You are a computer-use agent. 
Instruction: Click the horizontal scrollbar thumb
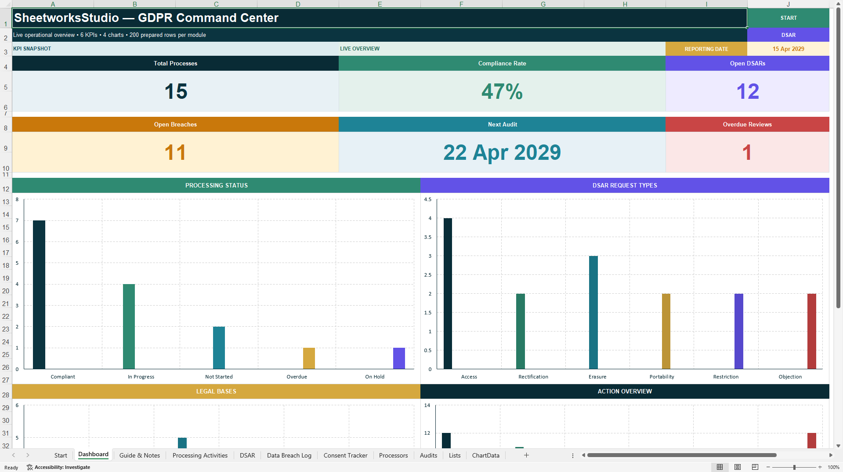682,455
